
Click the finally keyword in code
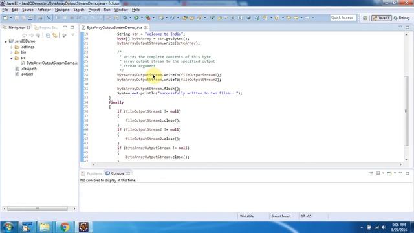coord(116,102)
